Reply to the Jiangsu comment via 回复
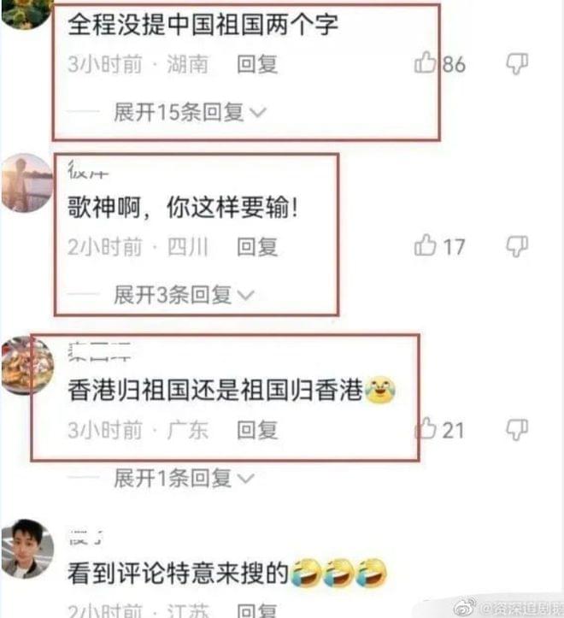This screenshot has width=564, height=618. [x=257, y=611]
